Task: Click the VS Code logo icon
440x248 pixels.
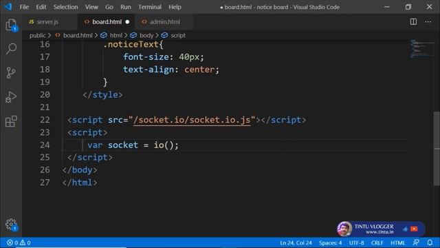Action: click(x=8, y=7)
